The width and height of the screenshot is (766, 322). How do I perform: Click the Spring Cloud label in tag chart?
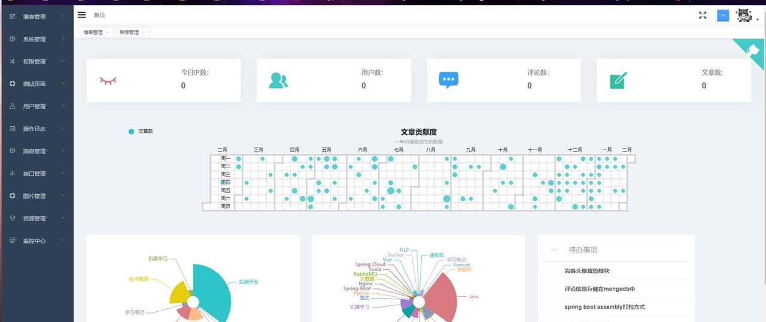pyautogui.click(x=370, y=265)
